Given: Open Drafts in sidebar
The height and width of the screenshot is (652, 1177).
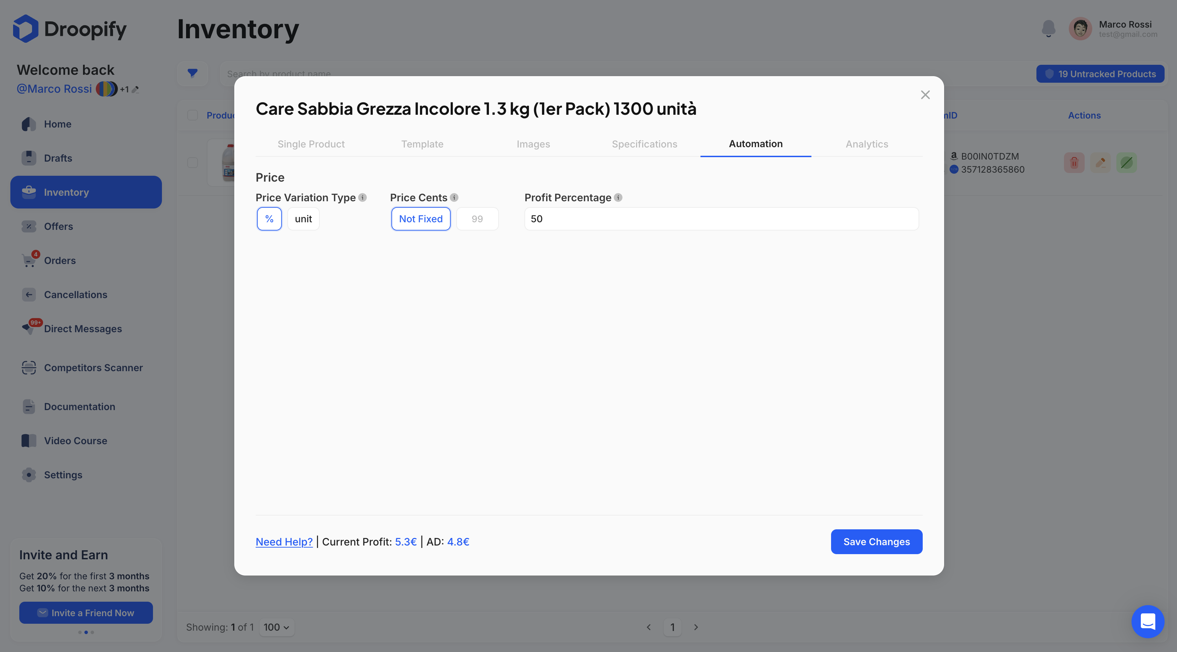Looking at the screenshot, I should tap(58, 158).
